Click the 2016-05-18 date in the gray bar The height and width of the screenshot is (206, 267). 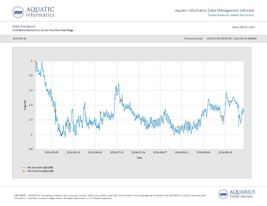tap(19, 38)
